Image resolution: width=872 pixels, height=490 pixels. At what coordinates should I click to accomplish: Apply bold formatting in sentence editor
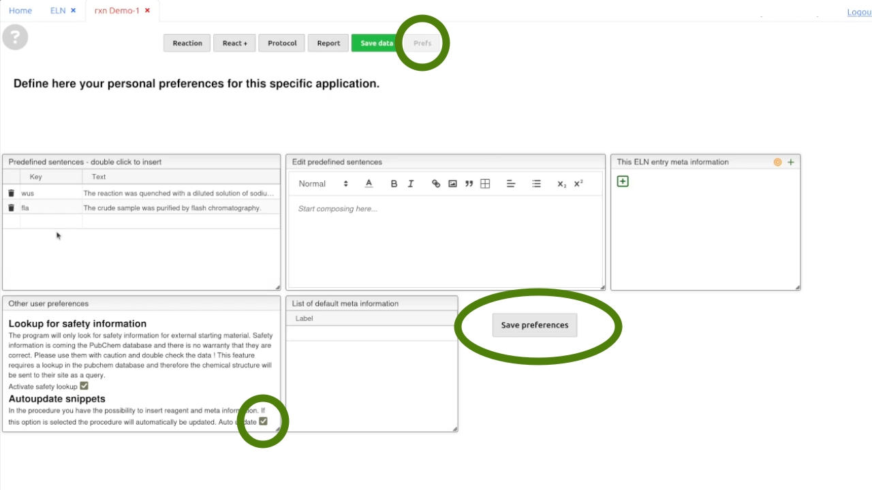(x=394, y=184)
